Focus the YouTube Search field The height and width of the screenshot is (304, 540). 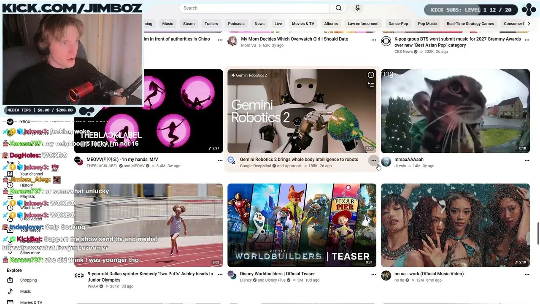pyautogui.click(x=254, y=8)
